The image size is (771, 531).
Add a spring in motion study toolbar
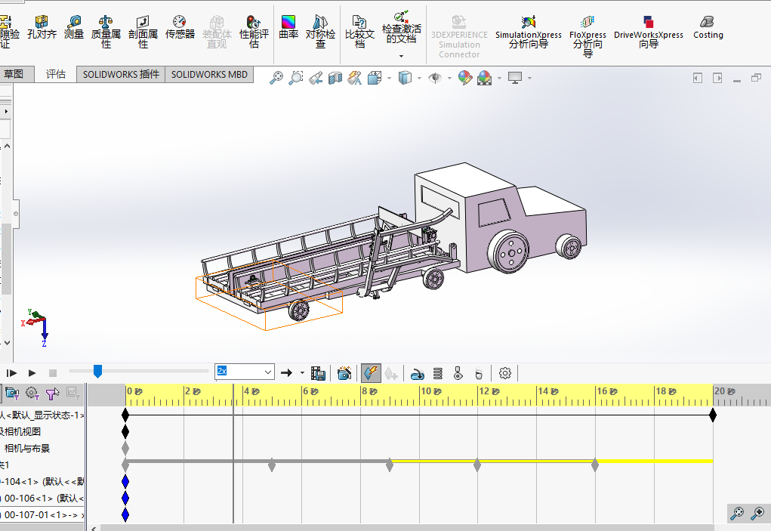tap(438, 373)
